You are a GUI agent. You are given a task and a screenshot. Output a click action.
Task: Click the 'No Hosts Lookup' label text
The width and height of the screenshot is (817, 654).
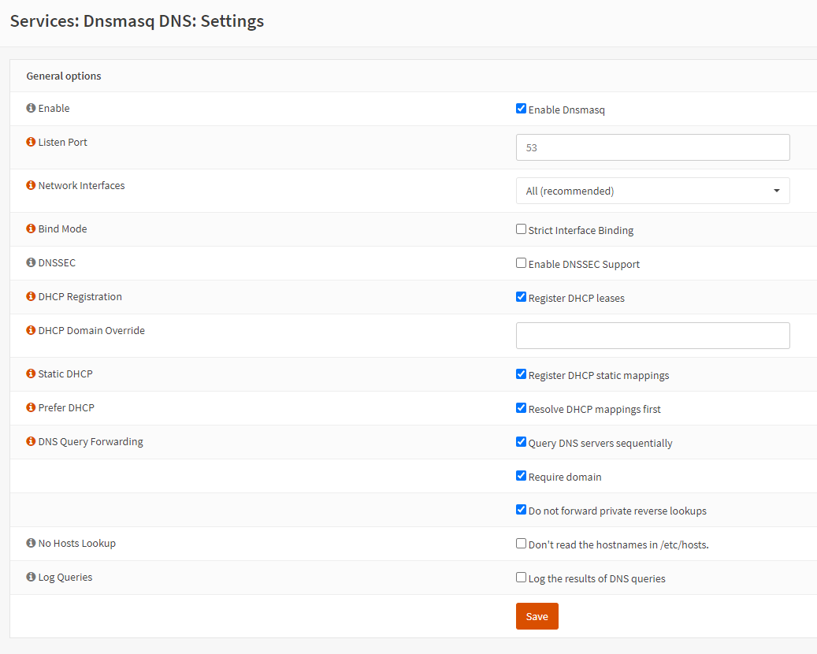(77, 543)
